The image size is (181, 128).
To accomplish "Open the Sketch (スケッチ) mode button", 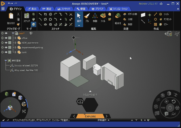I will point(27,18).
